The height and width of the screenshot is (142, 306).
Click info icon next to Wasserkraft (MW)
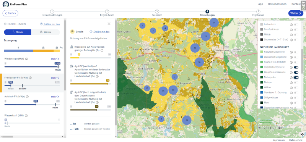(x=26, y=116)
